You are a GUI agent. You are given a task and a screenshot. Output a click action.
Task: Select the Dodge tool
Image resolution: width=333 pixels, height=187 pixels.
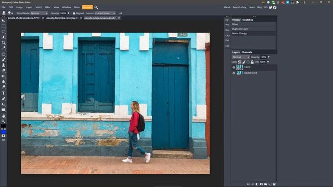4,87
